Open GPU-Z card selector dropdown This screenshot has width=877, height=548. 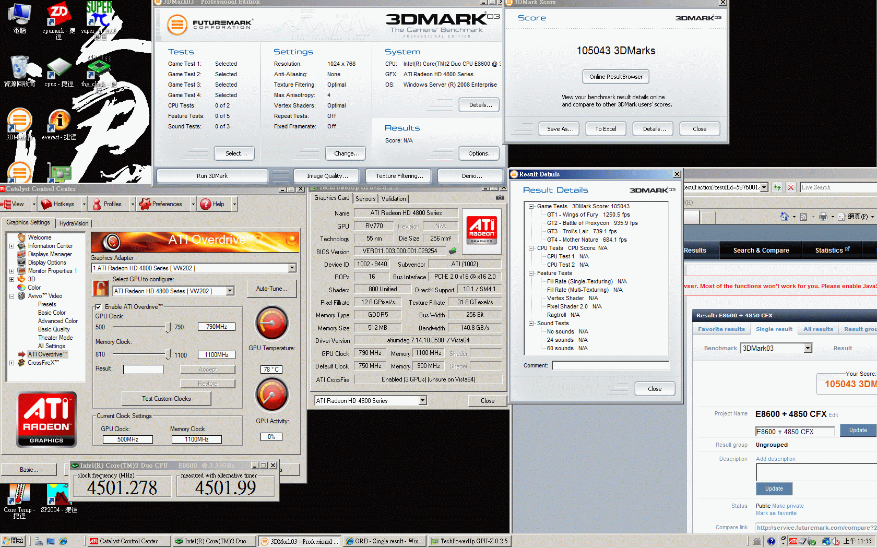(x=423, y=400)
